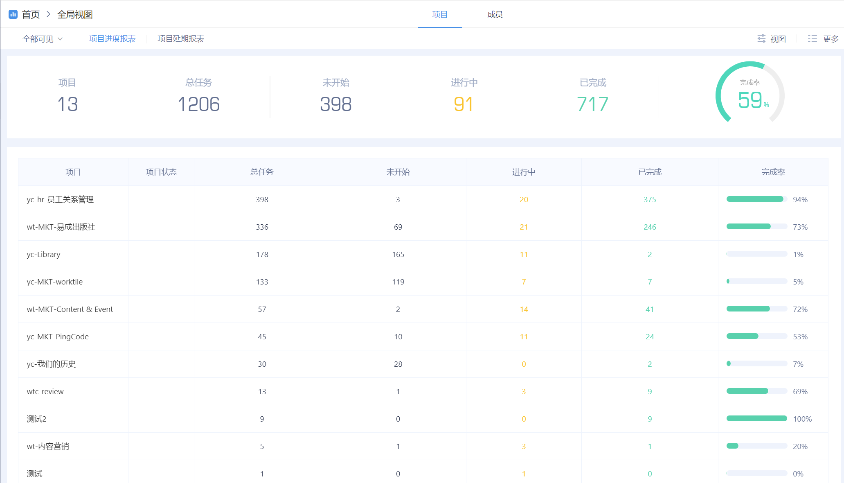Open the wt-MKT-易成出版社 project
The image size is (844, 483).
[61, 227]
